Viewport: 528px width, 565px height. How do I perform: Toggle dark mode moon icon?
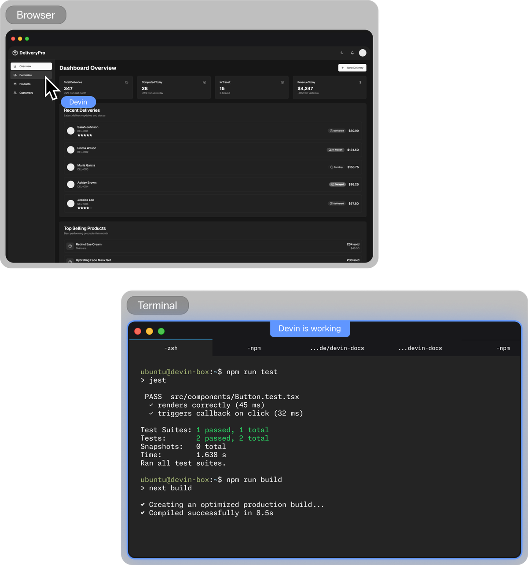click(x=342, y=53)
